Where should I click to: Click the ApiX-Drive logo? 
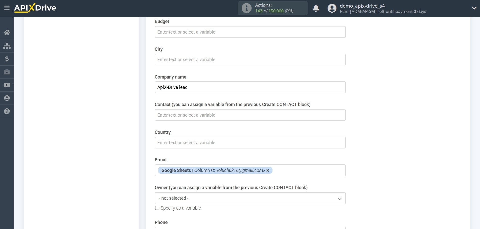click(35, 8)
